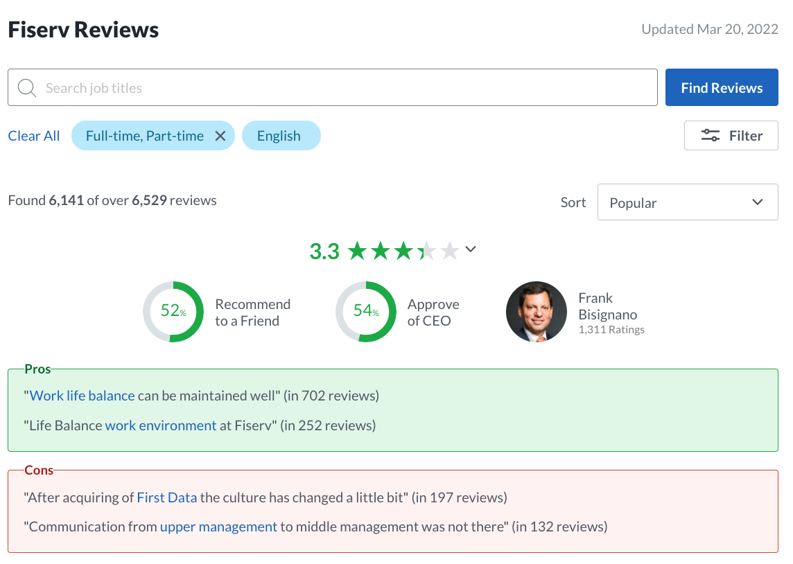Viewport: 793px width, 564px height.
Task: Click the 52% Recommend to a Friend ring
Action: (x=173, y=312)
